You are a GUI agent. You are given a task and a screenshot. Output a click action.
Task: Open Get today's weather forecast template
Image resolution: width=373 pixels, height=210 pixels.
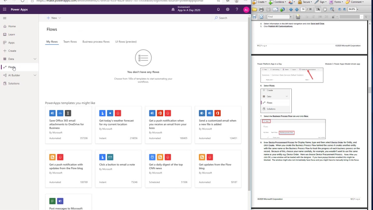[118, 125]
